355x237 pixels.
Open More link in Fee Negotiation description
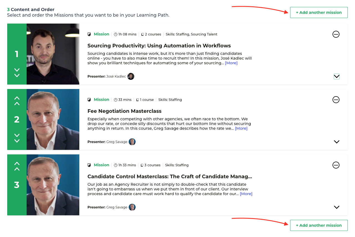241,129
